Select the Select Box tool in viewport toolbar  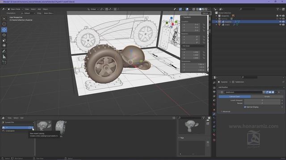point(4,19)
